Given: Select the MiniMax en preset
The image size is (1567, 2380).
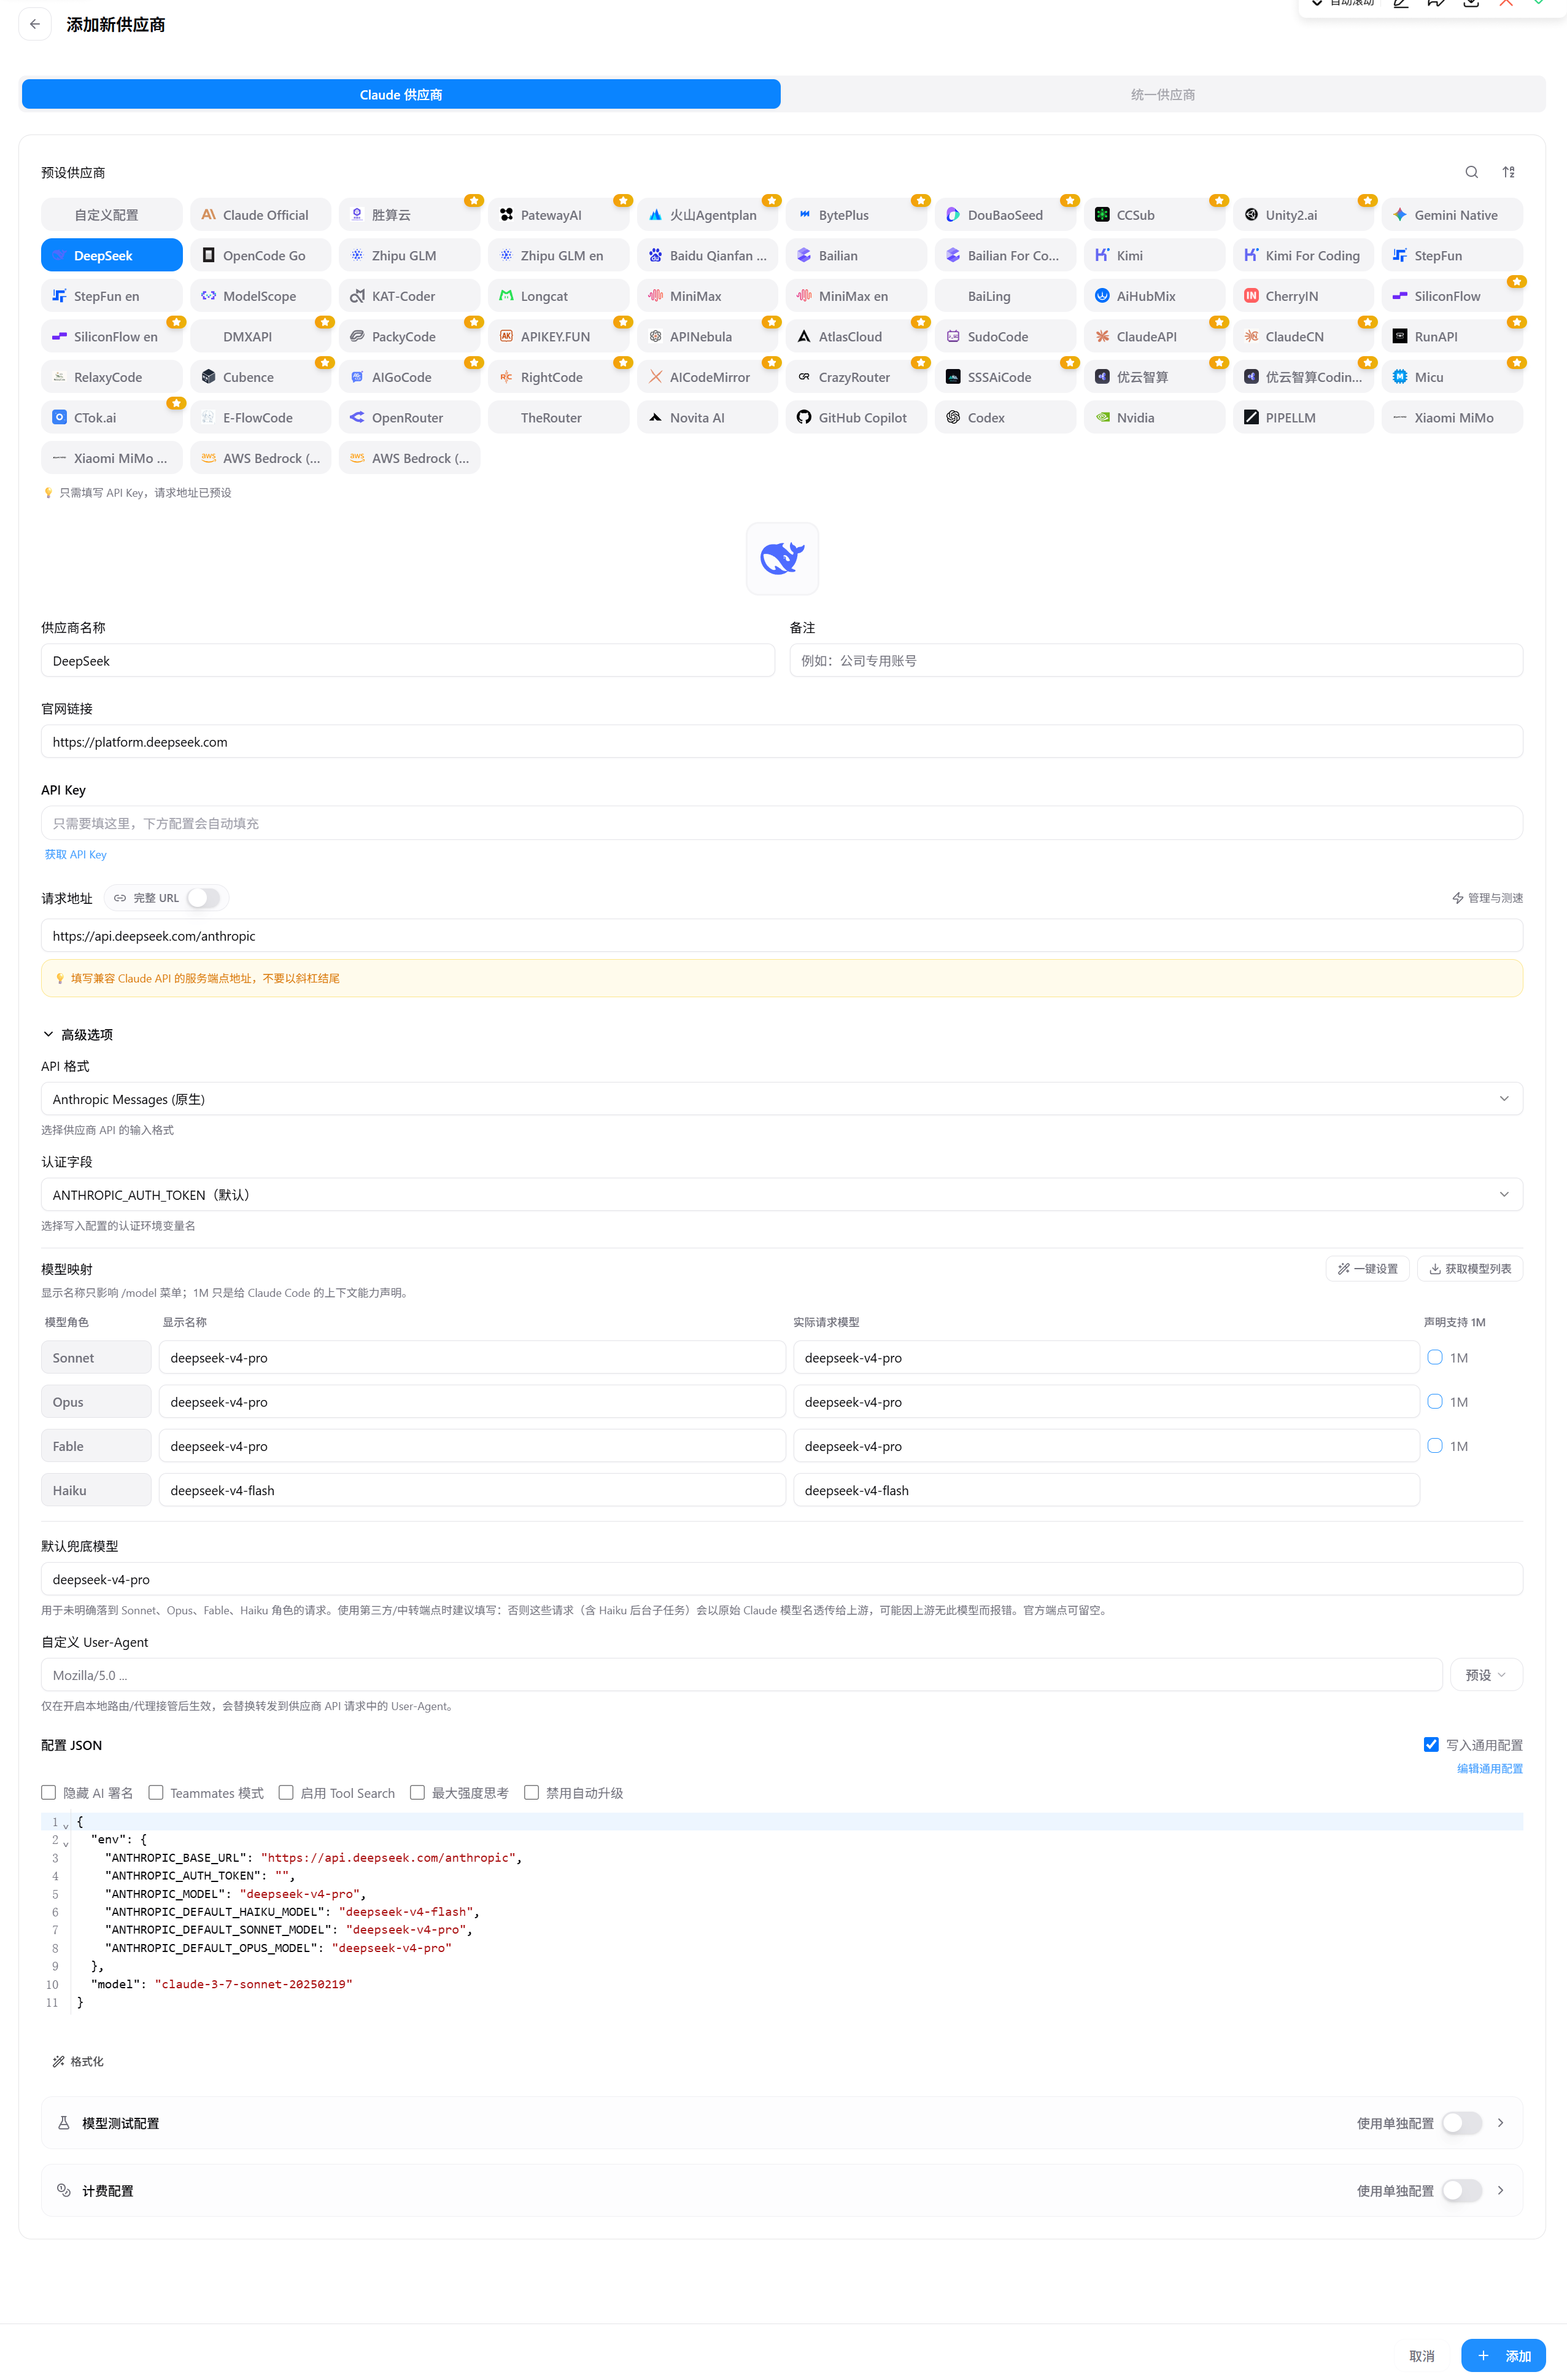Looking at the screenshot, I should pyautogui.click(x=856, y=296).
